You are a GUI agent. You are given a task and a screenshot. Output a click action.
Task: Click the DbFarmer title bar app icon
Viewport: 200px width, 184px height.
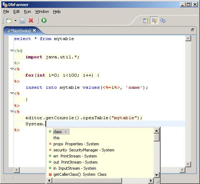pos(5,5)
